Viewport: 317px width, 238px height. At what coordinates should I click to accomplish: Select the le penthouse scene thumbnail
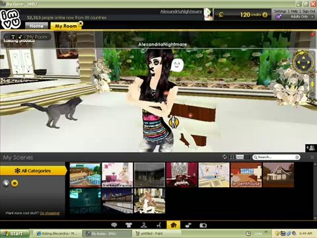pos(246,175)
